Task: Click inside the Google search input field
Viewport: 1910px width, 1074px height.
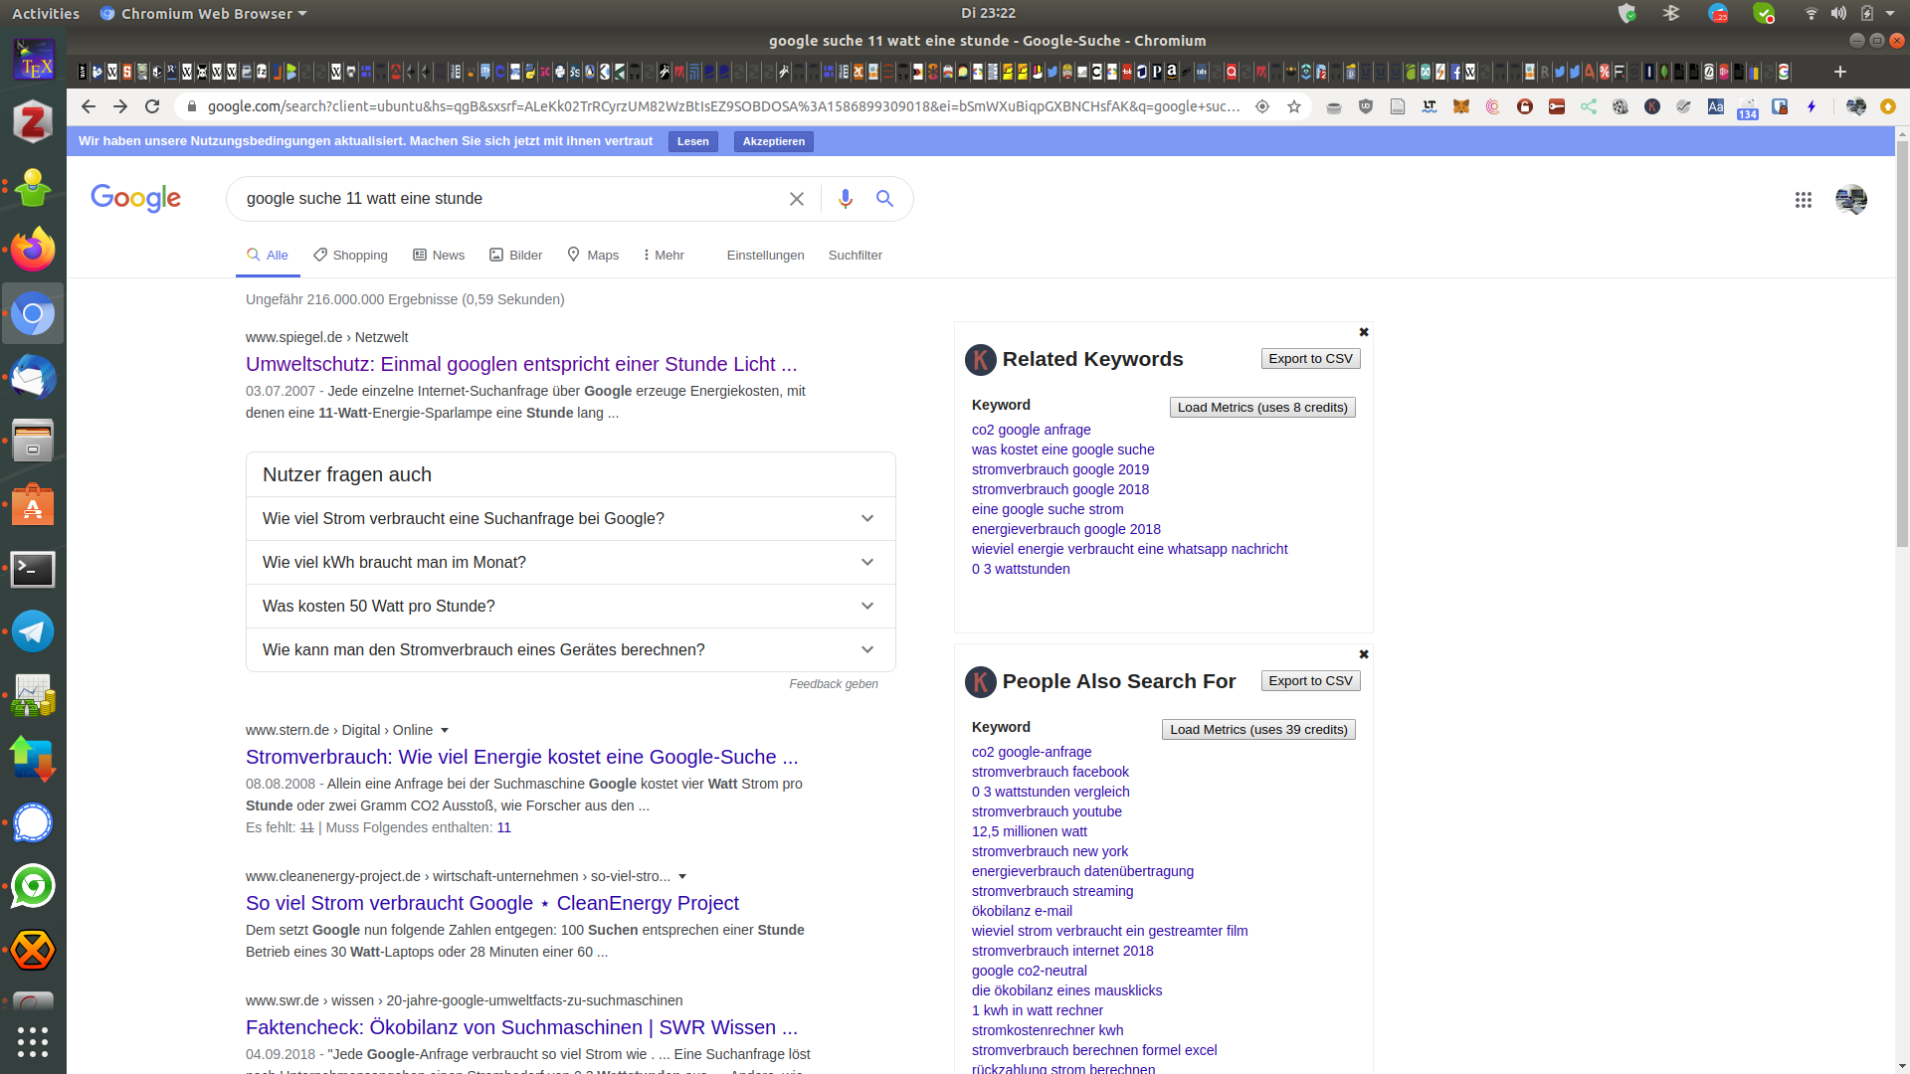Action: coord(507,199)
